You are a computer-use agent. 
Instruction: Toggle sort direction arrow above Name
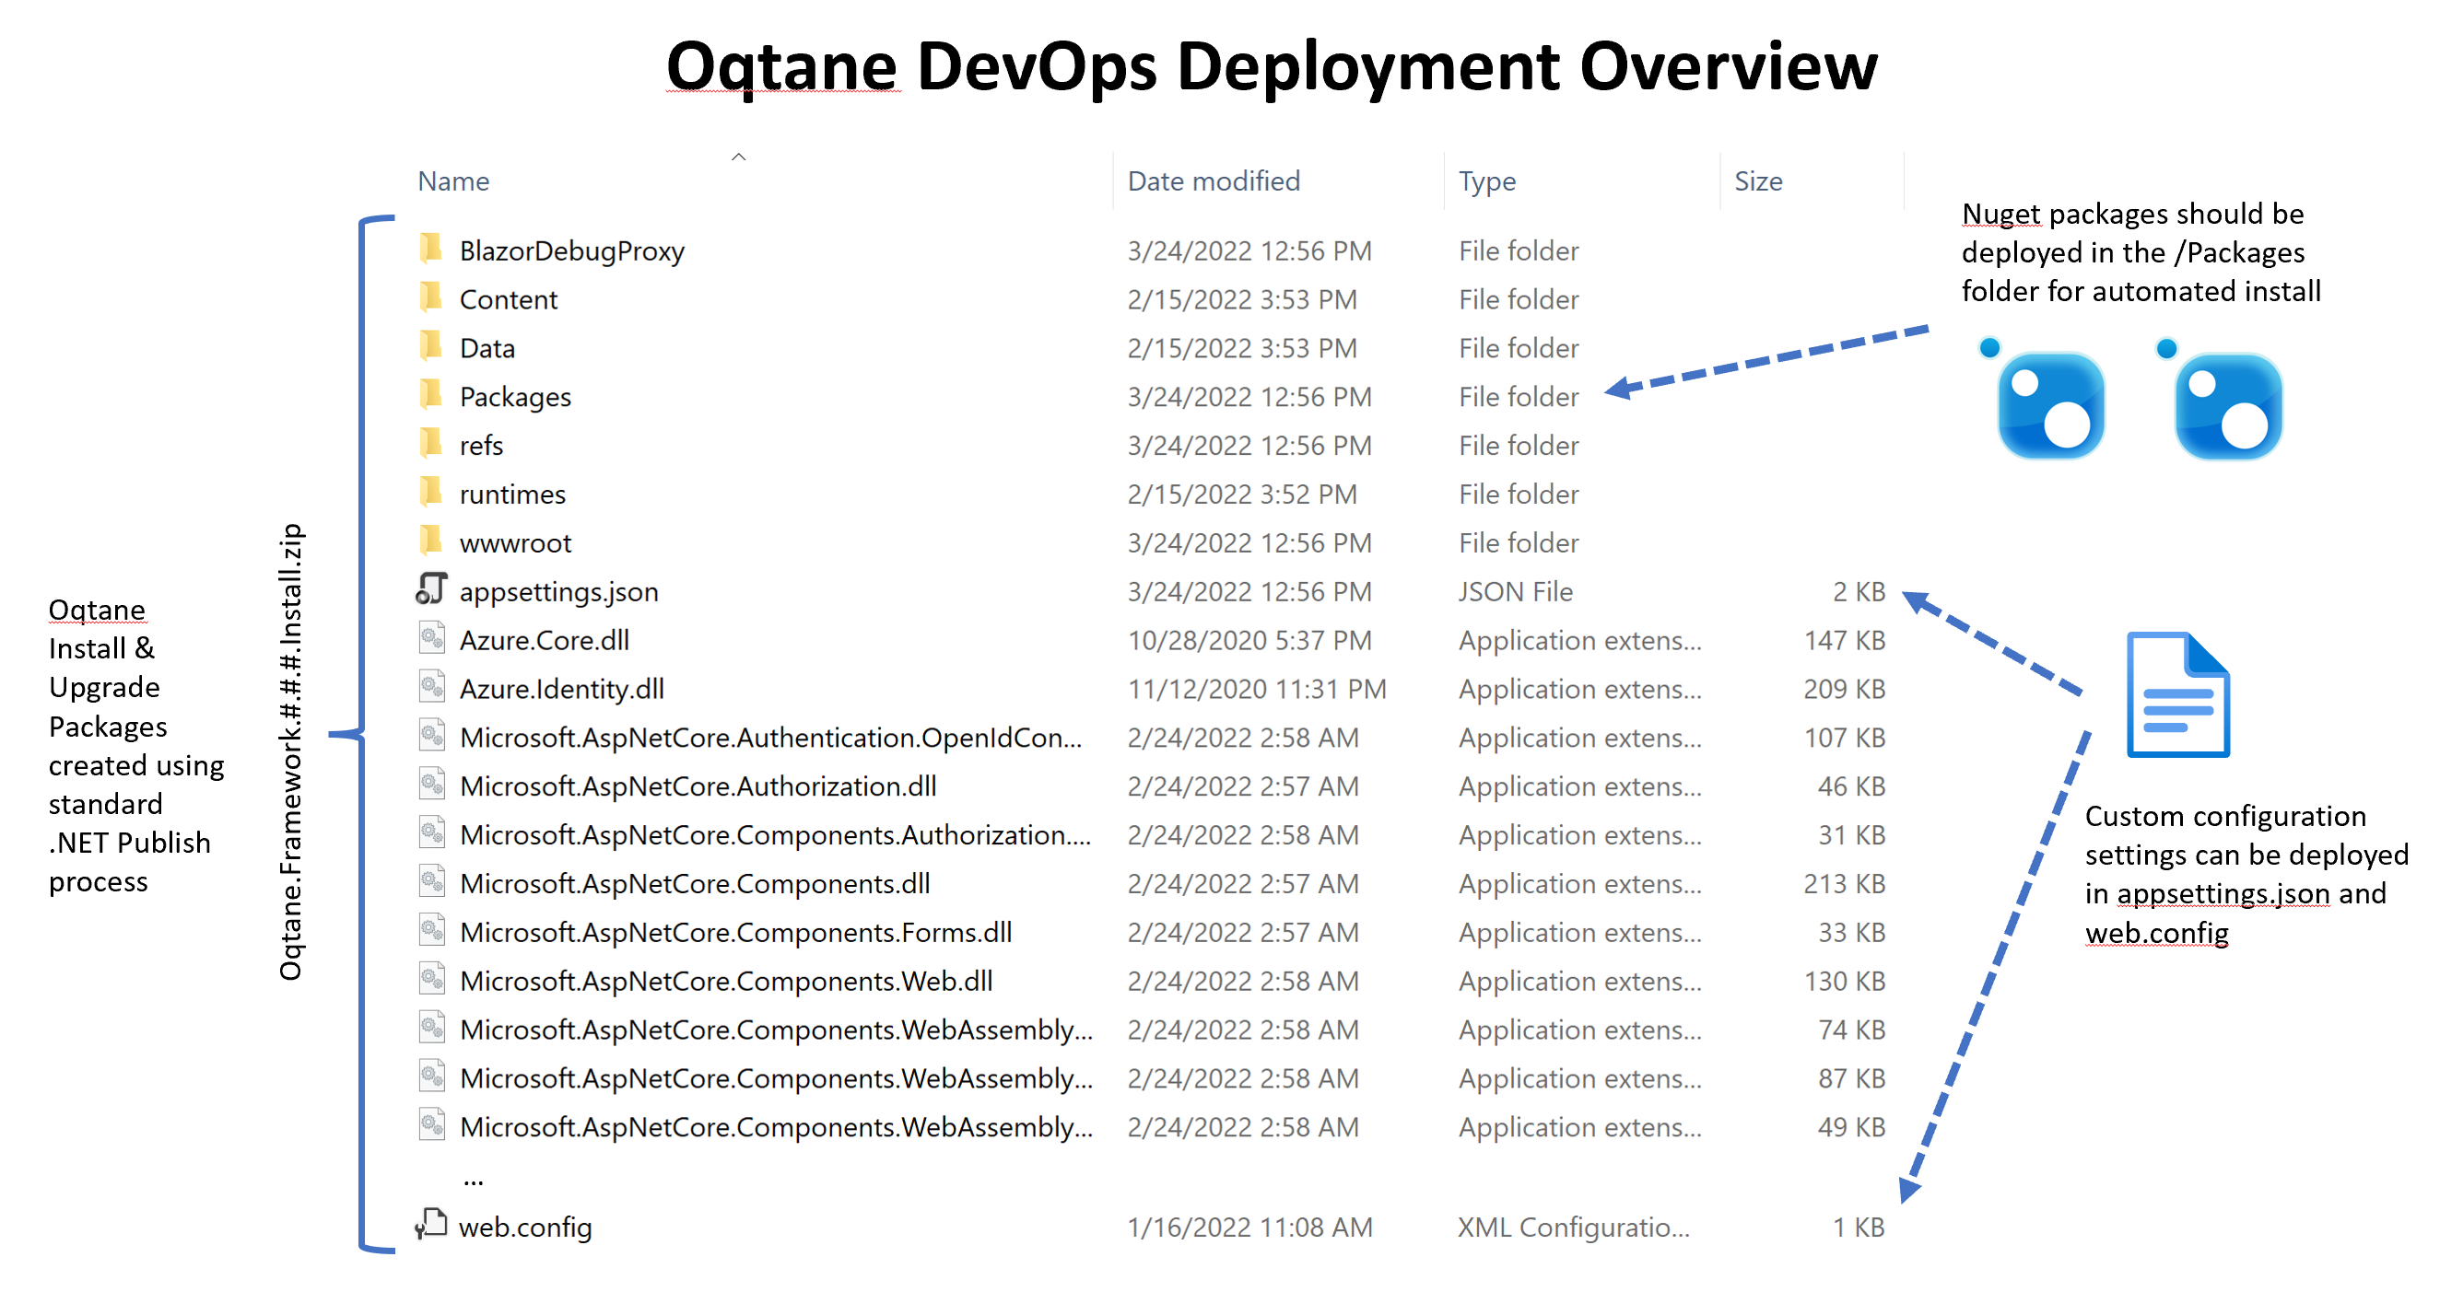(x=739, y=157)
